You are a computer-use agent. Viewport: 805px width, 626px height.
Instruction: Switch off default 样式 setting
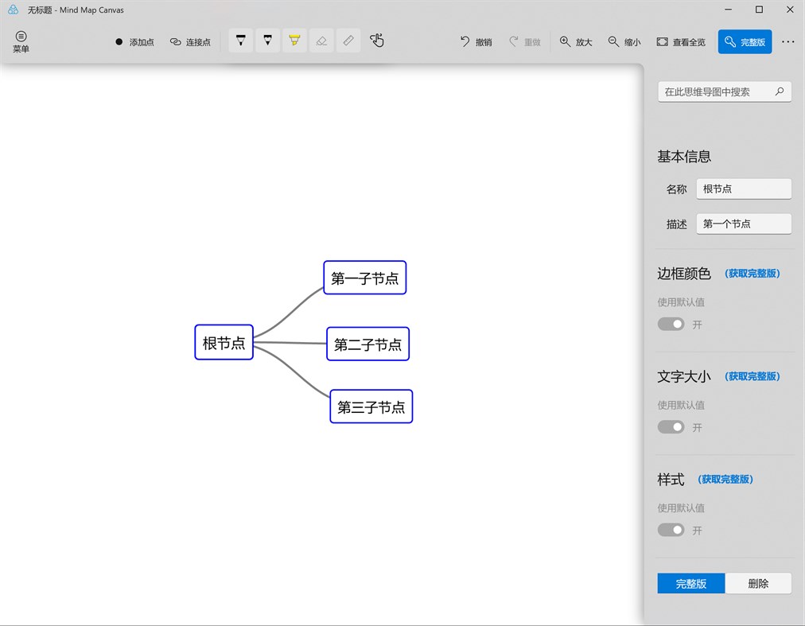[x=671, y=529]
